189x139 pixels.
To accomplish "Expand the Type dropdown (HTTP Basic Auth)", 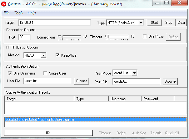I will (x=141, y=23).
